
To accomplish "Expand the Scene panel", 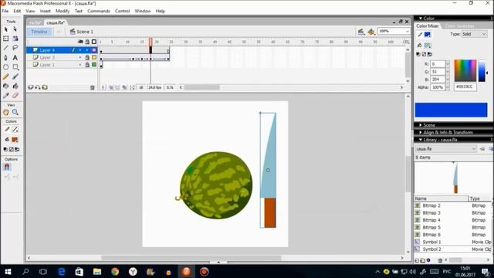I will 420,125.
